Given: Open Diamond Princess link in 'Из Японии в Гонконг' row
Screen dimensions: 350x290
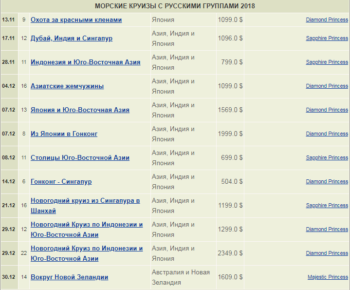Looking at the screenshot, I should pos(327,134).
